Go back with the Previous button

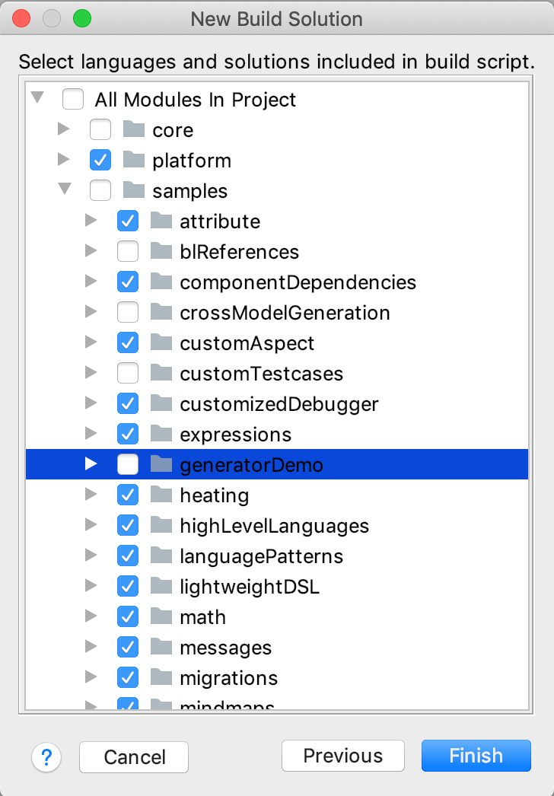click(343, 756)
